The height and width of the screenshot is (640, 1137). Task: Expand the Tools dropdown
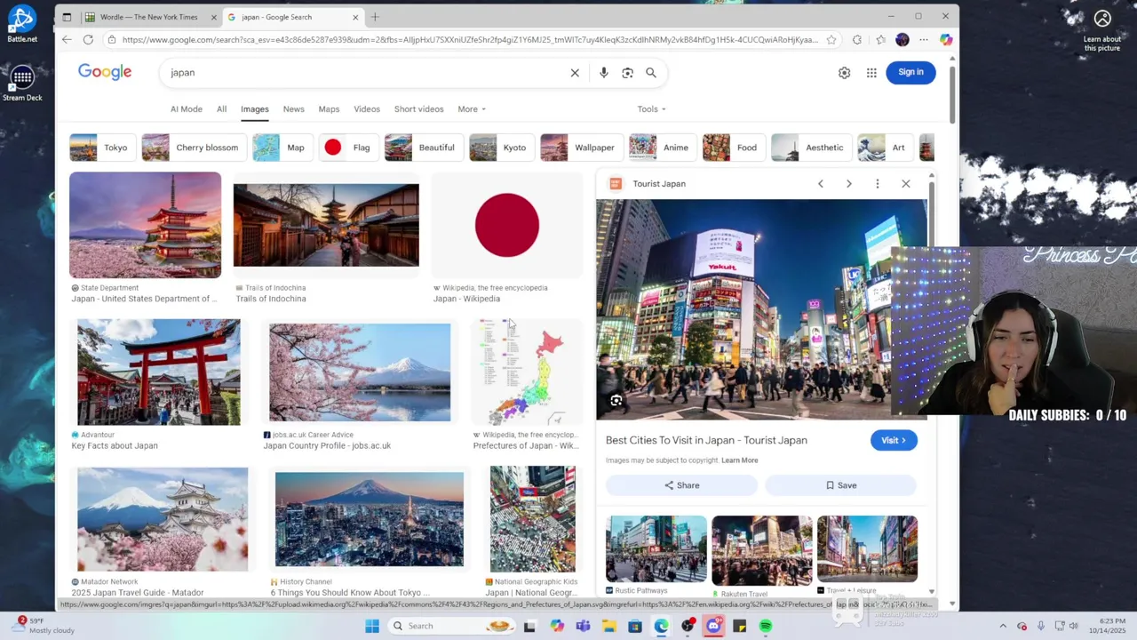pos(651,109)
